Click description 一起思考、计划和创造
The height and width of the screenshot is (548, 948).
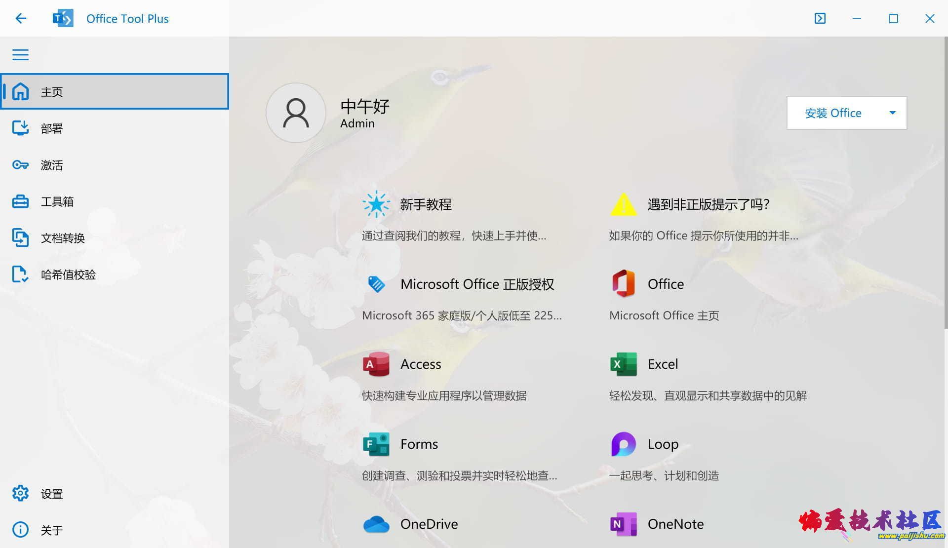point(664,475)
